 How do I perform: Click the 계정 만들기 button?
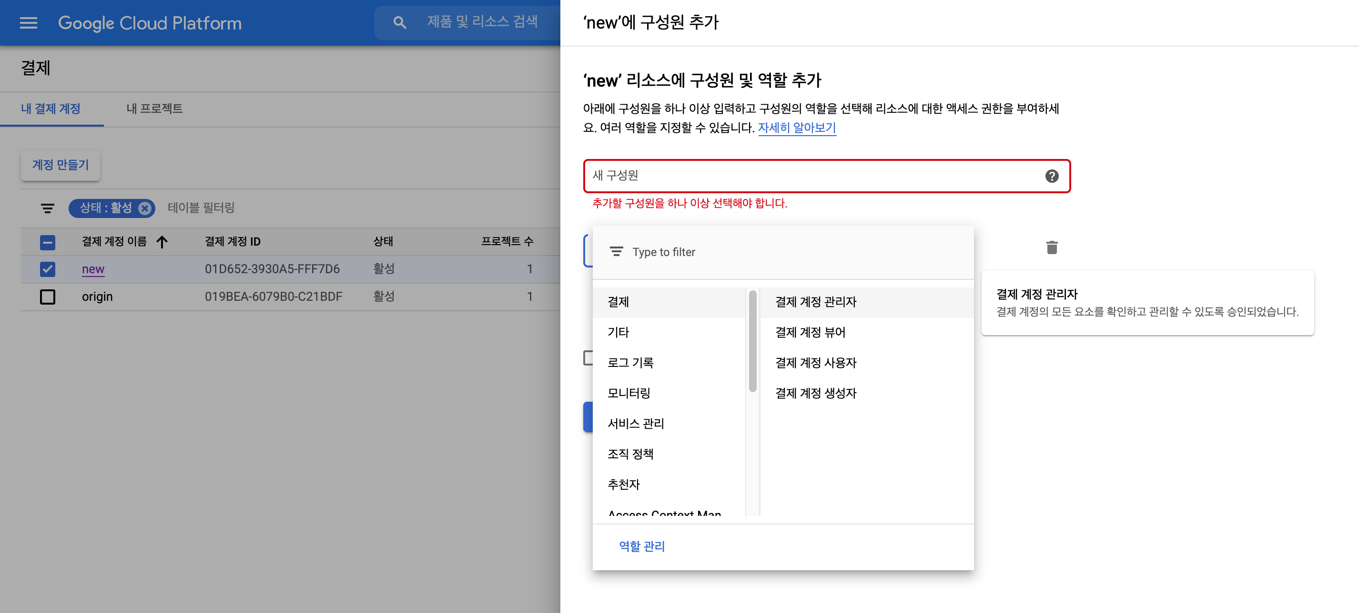61,165
